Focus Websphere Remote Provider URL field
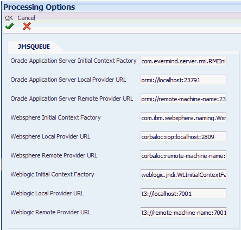241x230 pixels. click(x=183, y=156)
